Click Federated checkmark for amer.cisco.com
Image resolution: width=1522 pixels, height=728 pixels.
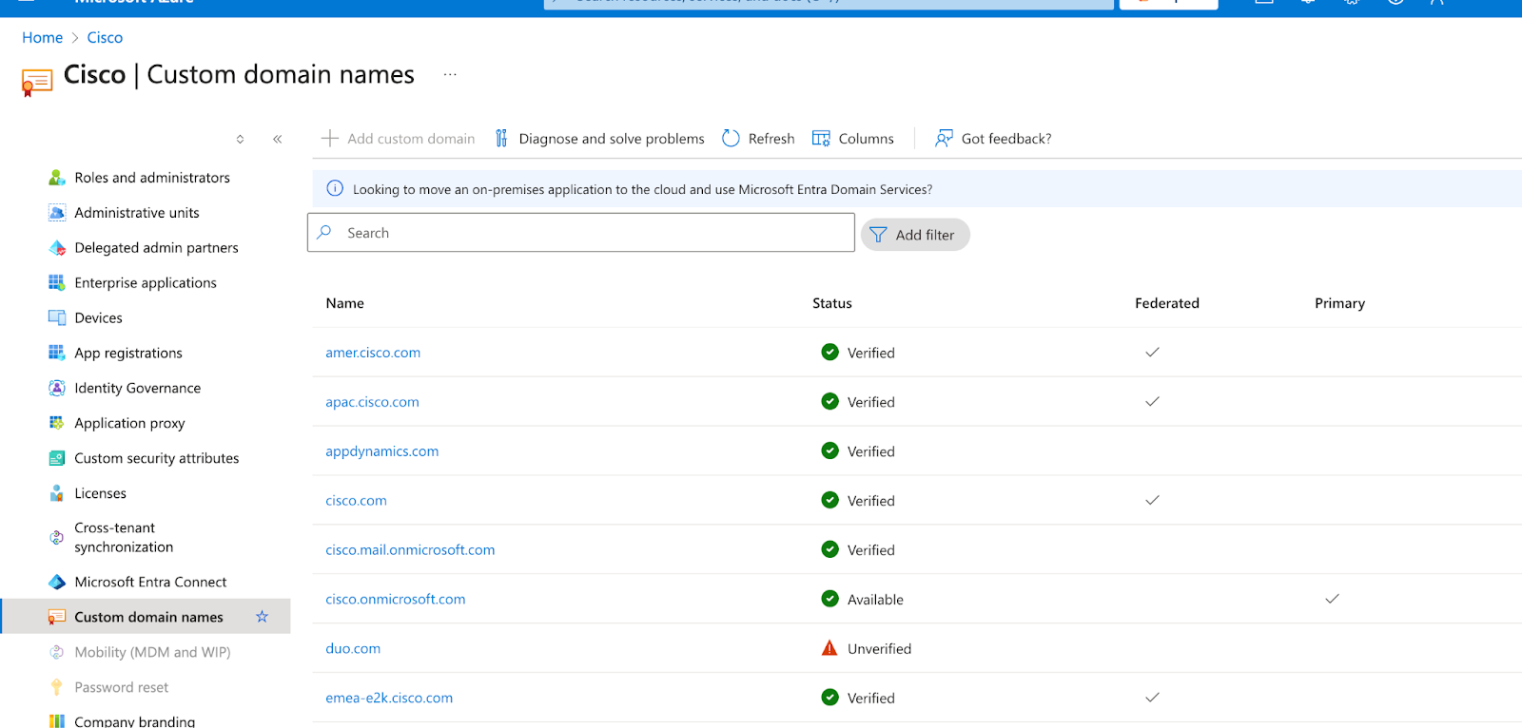(1152, 352)
